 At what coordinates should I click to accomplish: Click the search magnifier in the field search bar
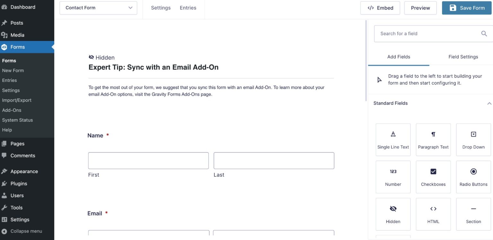(484, 33)
